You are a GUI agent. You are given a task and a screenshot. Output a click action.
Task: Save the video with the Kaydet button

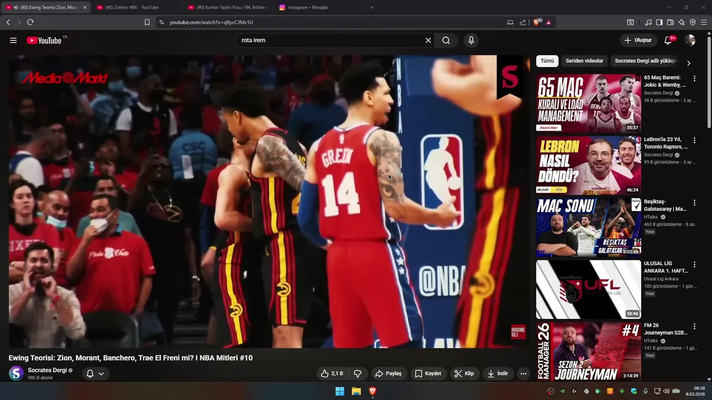[x=428, y=374]
